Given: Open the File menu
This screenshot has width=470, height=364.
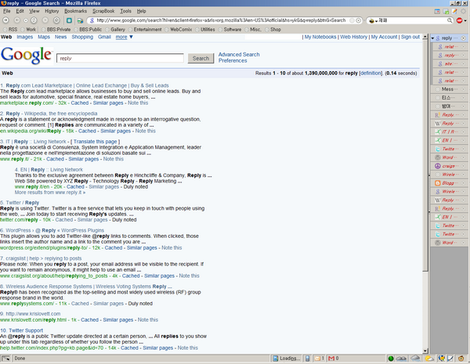Looking at the screenshot, I should pyautogui.click(x=6, y=11).
